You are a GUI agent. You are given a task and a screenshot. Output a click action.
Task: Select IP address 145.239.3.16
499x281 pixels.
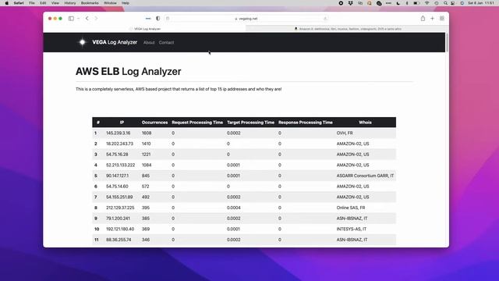tap(118, 133)
